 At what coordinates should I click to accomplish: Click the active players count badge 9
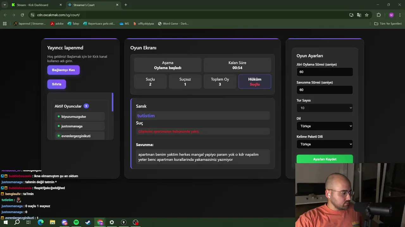86,106
